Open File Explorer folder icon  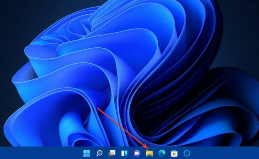coord(149,153)
